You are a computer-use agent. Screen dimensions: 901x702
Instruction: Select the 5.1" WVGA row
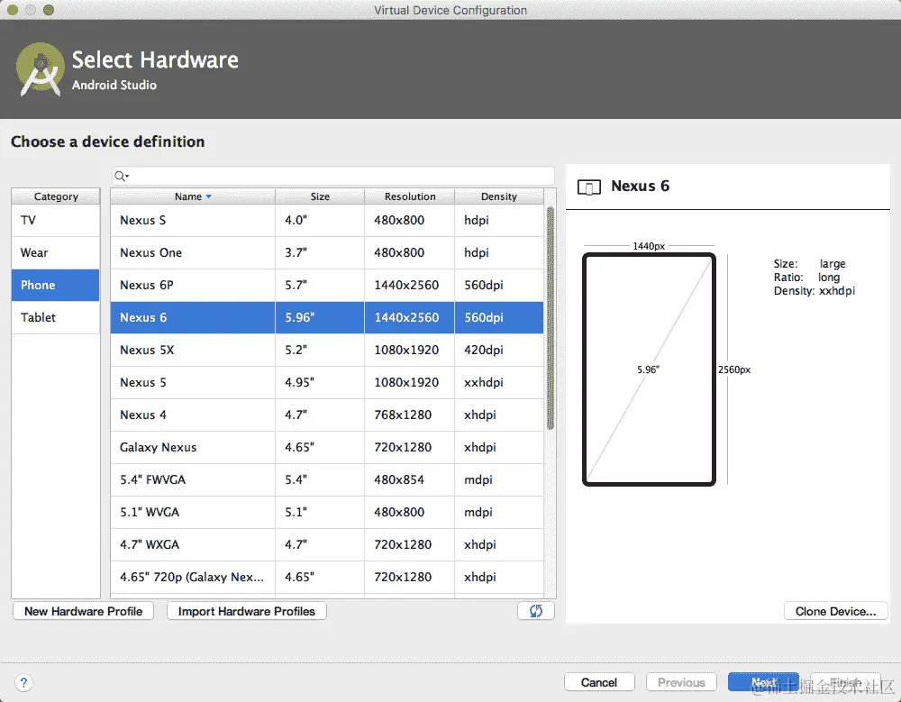click(x=327, y=512)
